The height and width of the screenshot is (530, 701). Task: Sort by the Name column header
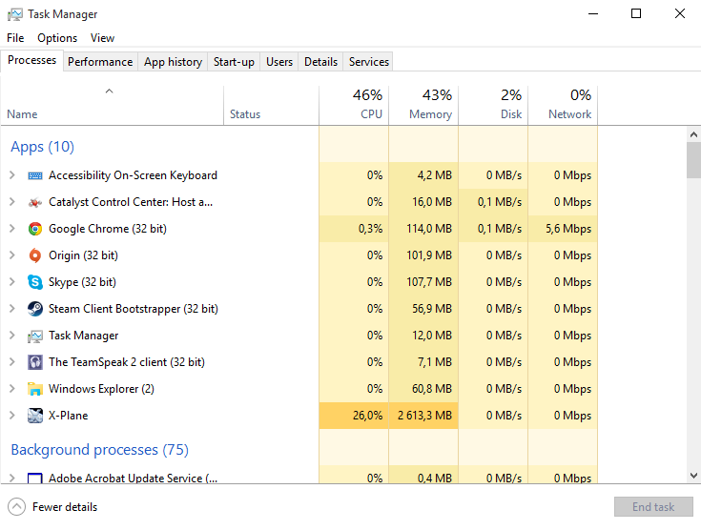click(112, 106)
